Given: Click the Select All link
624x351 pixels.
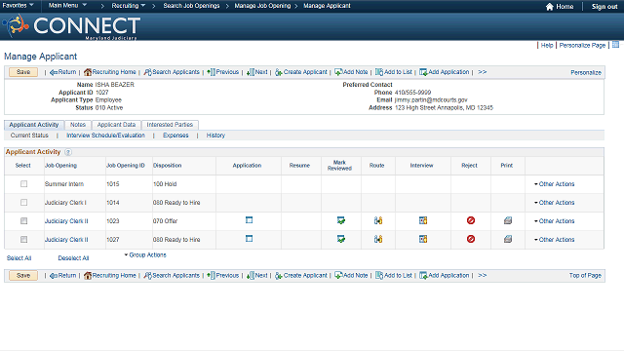Looking at the screenshot, I should point(19,258).
